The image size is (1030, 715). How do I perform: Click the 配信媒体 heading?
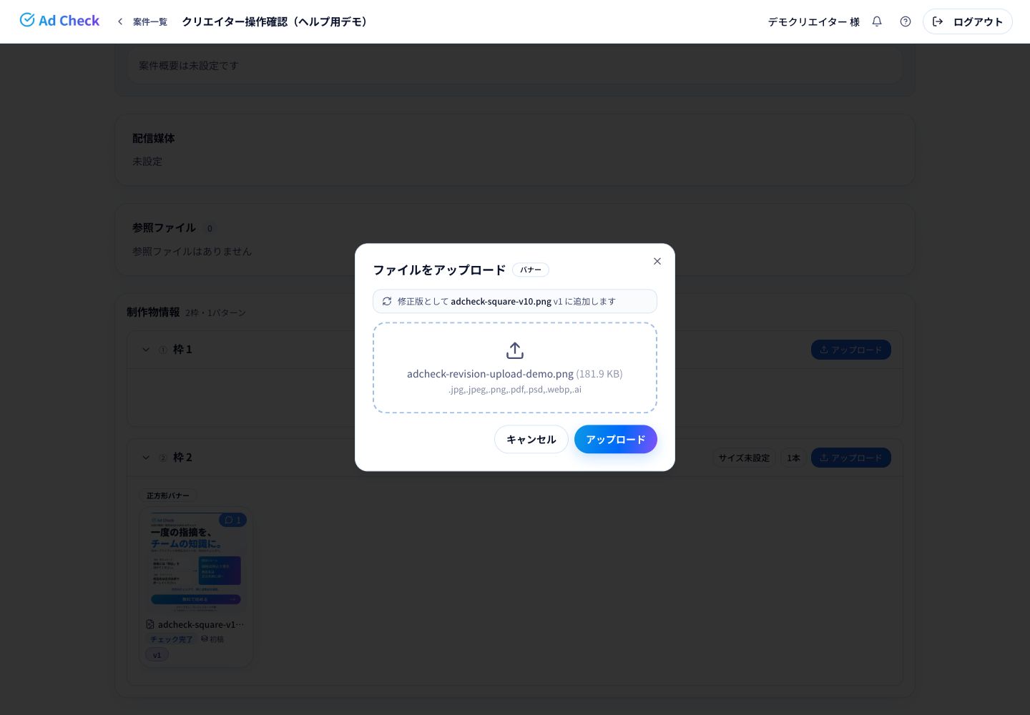pos(154,138)
